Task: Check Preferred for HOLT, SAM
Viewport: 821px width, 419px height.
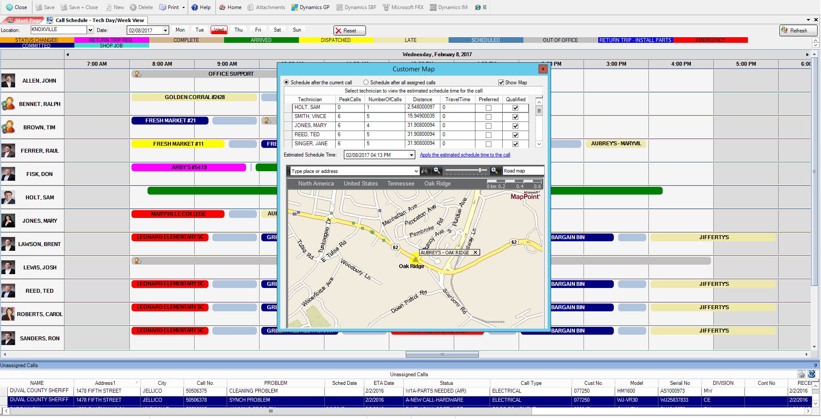Action: [488, 108]
